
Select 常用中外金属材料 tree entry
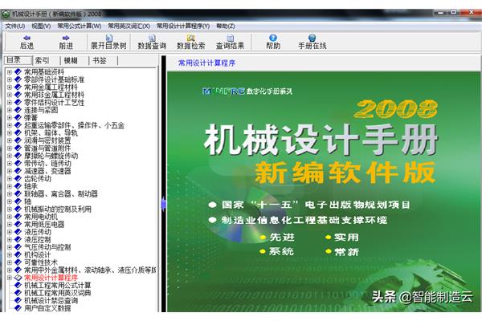tap(90, 270)
